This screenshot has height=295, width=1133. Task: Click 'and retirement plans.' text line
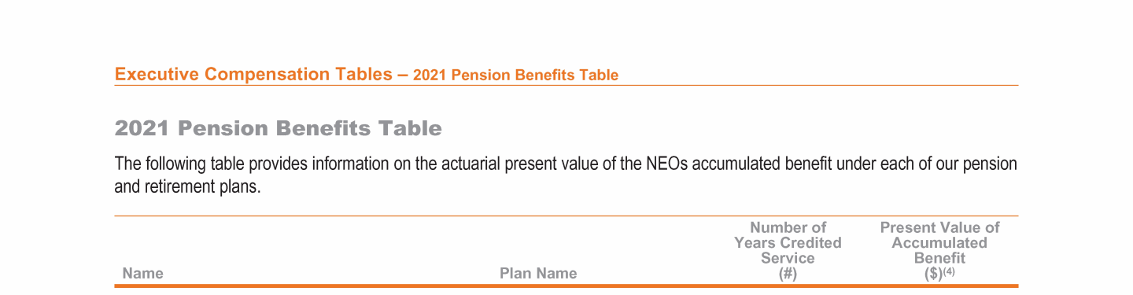pos(187,189)
